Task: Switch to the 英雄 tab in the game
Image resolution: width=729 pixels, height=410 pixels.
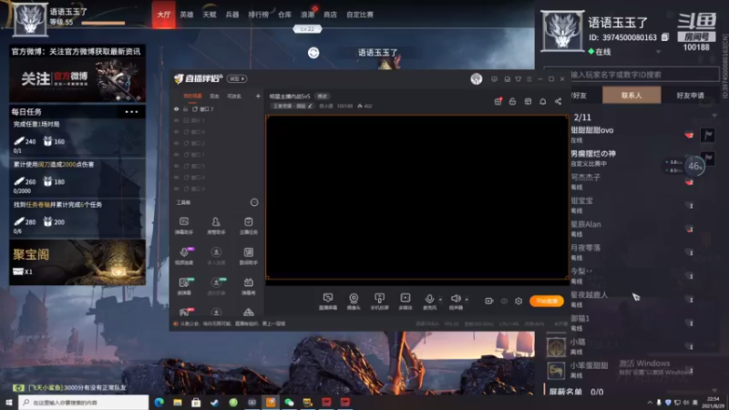Action: point(187,15)
